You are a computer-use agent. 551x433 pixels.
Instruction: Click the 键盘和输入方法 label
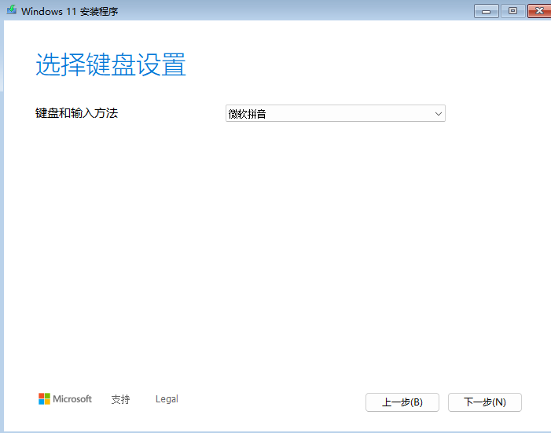coord(76,113)
